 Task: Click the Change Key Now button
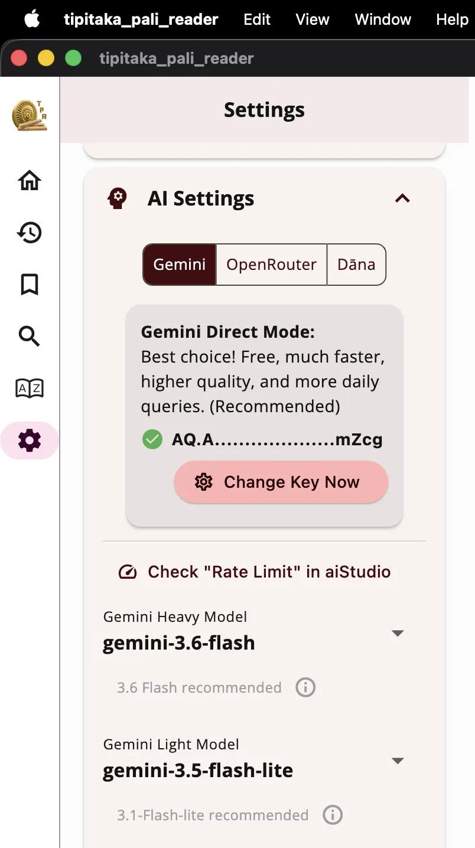click(281, 482)
